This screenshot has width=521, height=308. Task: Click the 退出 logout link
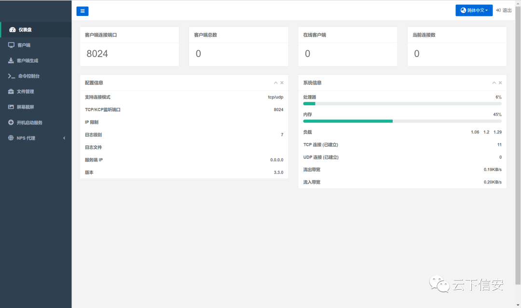click(504, 10)
